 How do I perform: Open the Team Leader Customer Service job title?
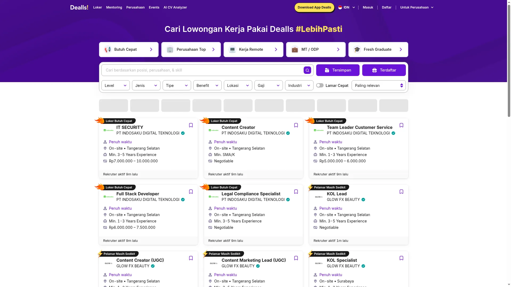360,127
